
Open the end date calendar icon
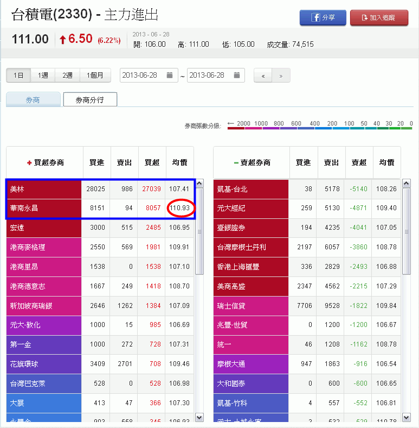[237, 75]
